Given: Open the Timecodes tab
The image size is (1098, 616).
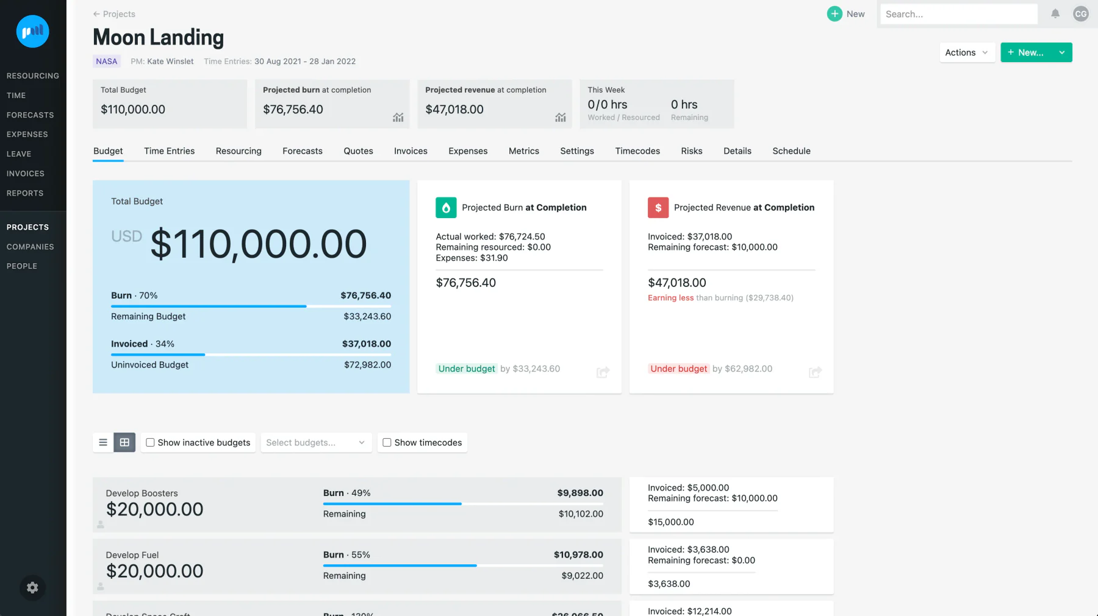Looking at the screenshot, I should pos(637,151).
